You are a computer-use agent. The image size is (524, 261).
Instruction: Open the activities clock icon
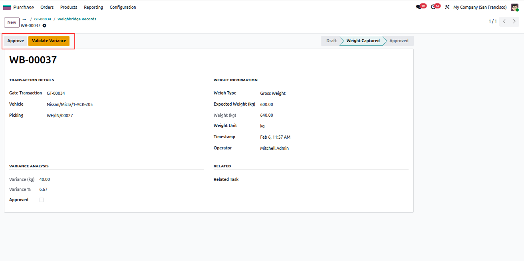(x=433, y=7)
